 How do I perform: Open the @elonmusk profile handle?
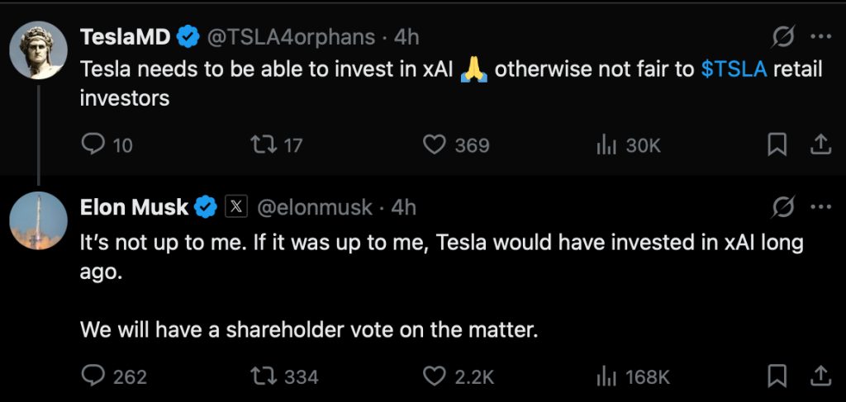[x=315, y=207]
